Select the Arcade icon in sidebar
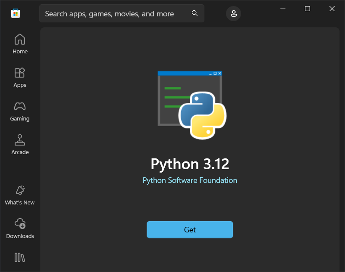 pos(20,140)
